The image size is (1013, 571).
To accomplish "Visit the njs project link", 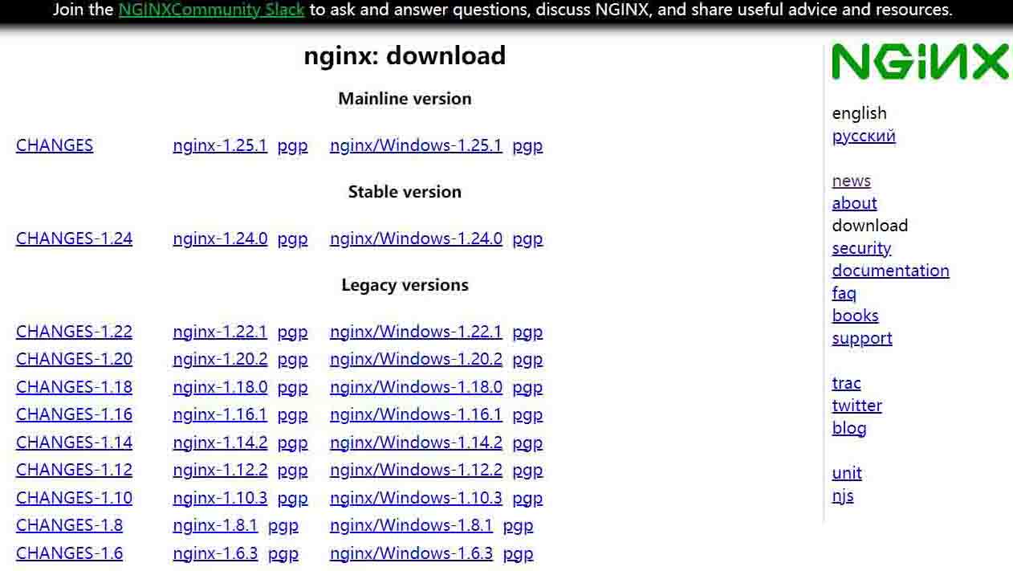I will click(842, 496).
